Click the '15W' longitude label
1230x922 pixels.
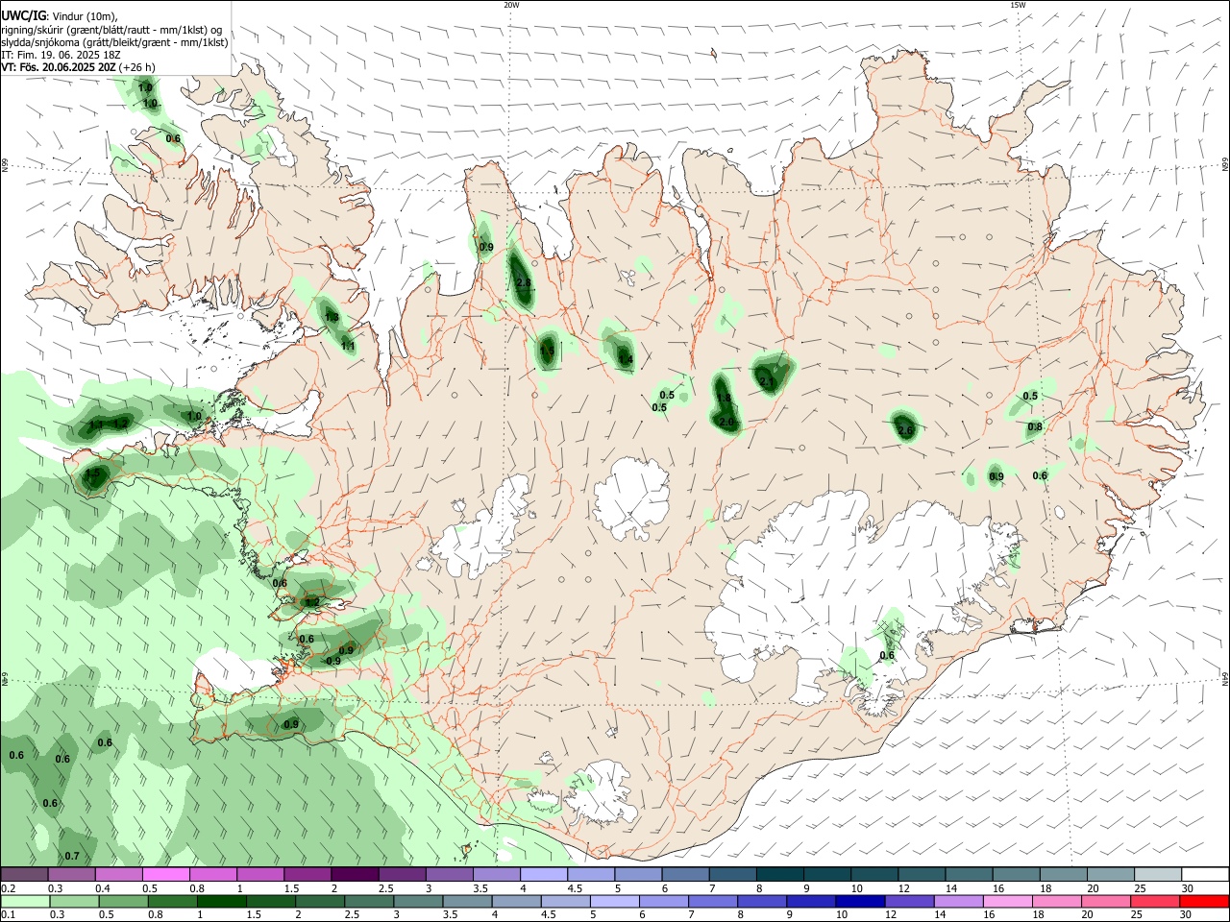point(1018,5)
